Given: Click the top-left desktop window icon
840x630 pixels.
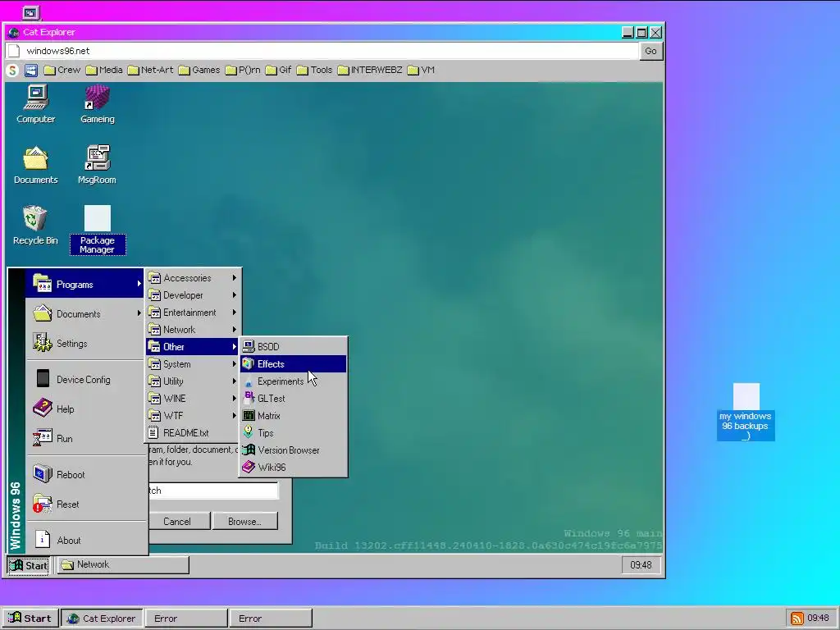Looking at the screenshot, I should (x=30, y=11).
